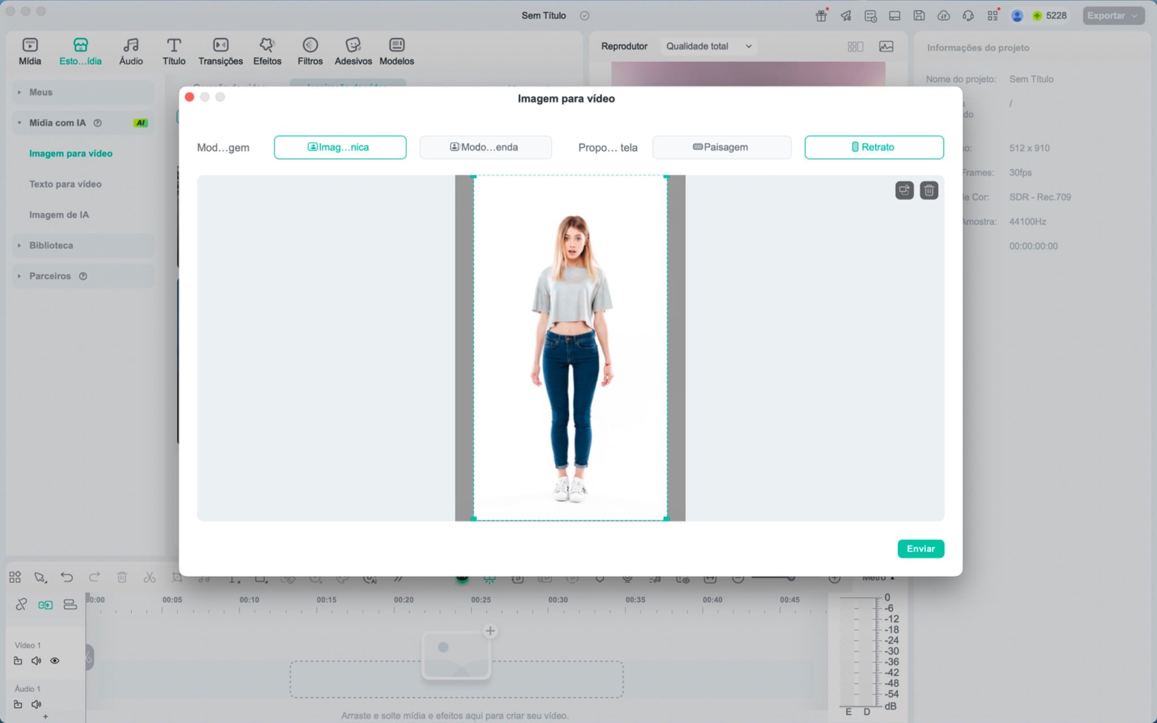
Task: Click the player grid view icon
Action: coord(855,46)
